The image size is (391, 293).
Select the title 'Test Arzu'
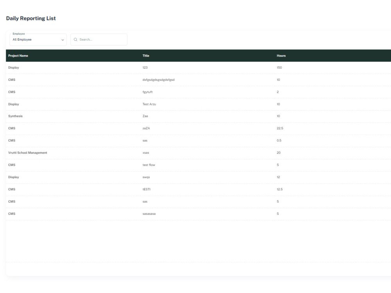click(149, 104)
